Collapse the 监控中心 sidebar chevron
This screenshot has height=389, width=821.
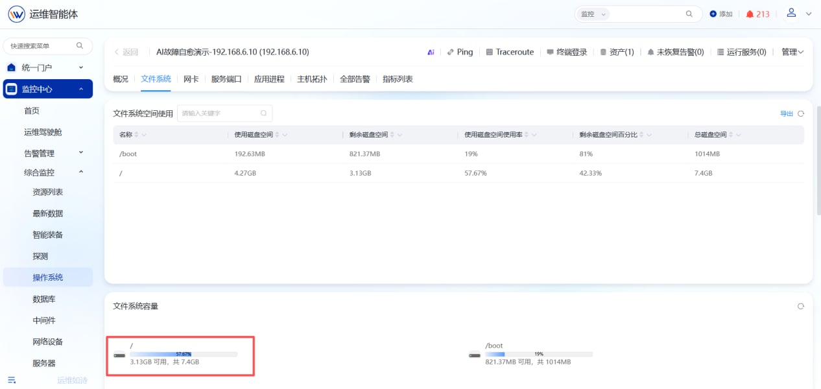tap(81, 89)
